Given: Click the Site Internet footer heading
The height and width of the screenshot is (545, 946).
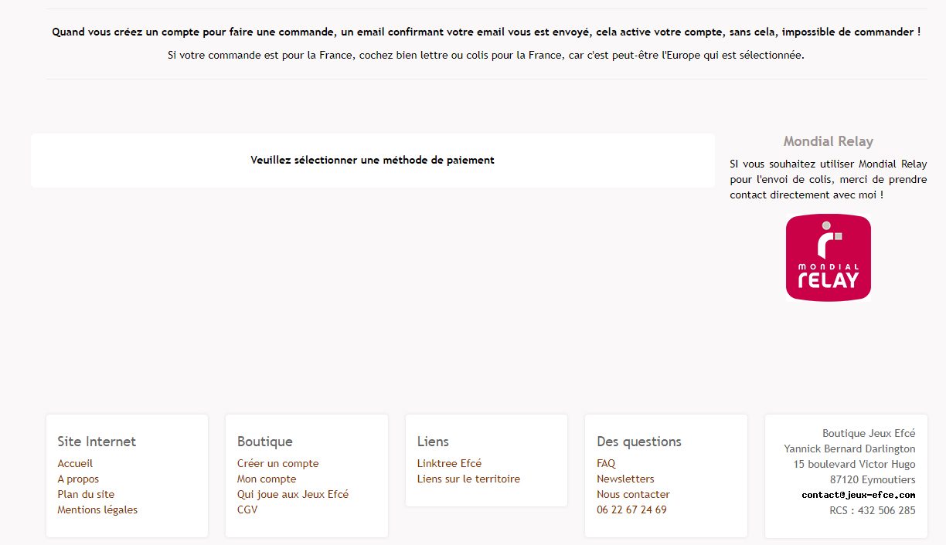Looking at the screenshot, I should tap(97, 442).
